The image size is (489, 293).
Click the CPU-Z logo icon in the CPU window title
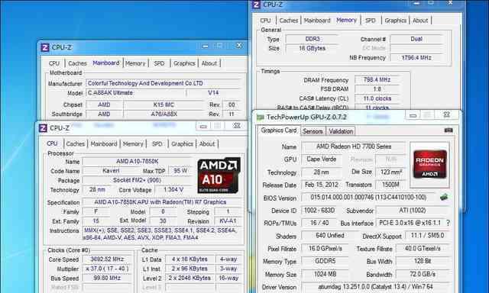coord(43,128)
